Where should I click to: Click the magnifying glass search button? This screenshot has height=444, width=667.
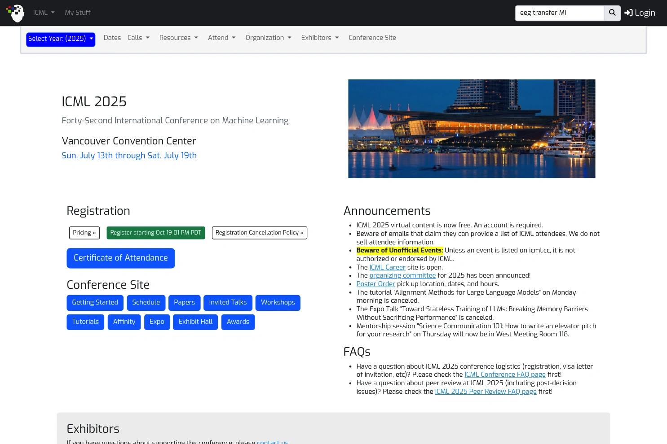pos(612,13)
